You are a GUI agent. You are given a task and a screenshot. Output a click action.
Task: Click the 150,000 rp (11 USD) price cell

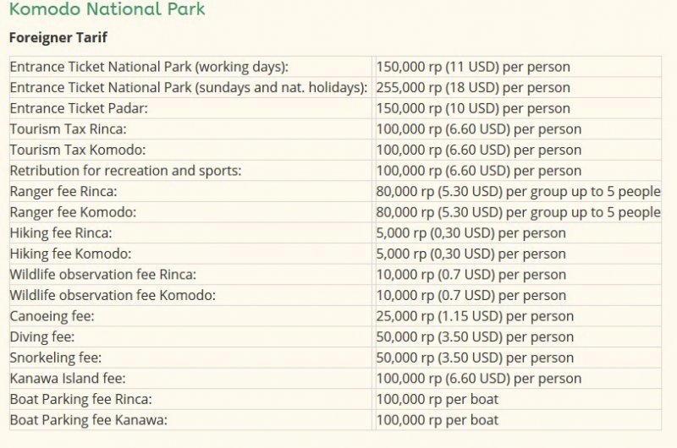click(x=473, y=67)
